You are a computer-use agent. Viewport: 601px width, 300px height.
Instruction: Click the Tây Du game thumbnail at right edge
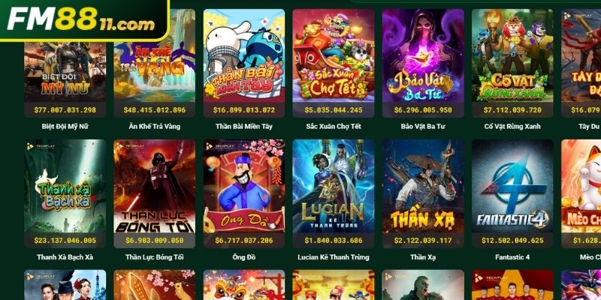581,55
